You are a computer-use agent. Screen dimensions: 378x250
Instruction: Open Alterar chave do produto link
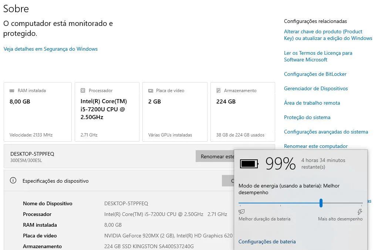point(328,35)
